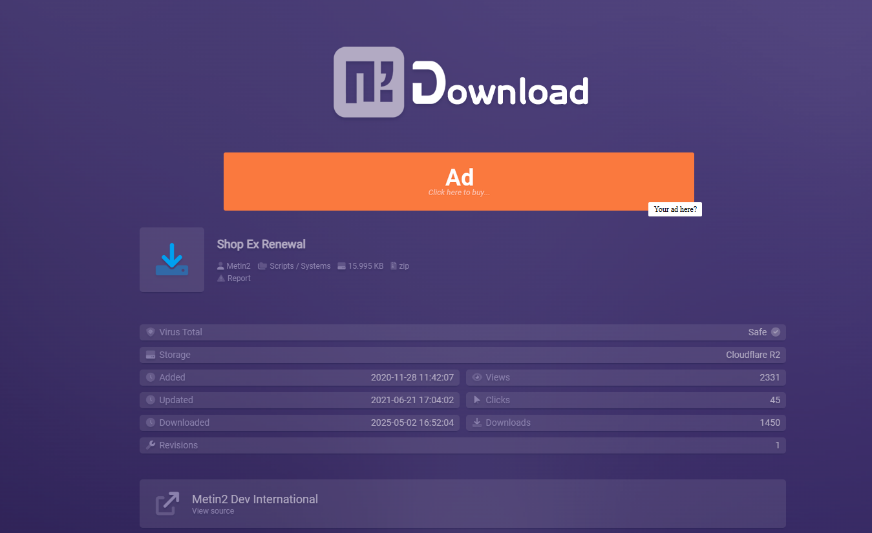The image size is (872, 533).
Task: Click the Views eye icon
Action: click(x=477, y=377)
